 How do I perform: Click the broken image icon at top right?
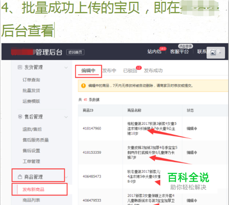point(213,53)
